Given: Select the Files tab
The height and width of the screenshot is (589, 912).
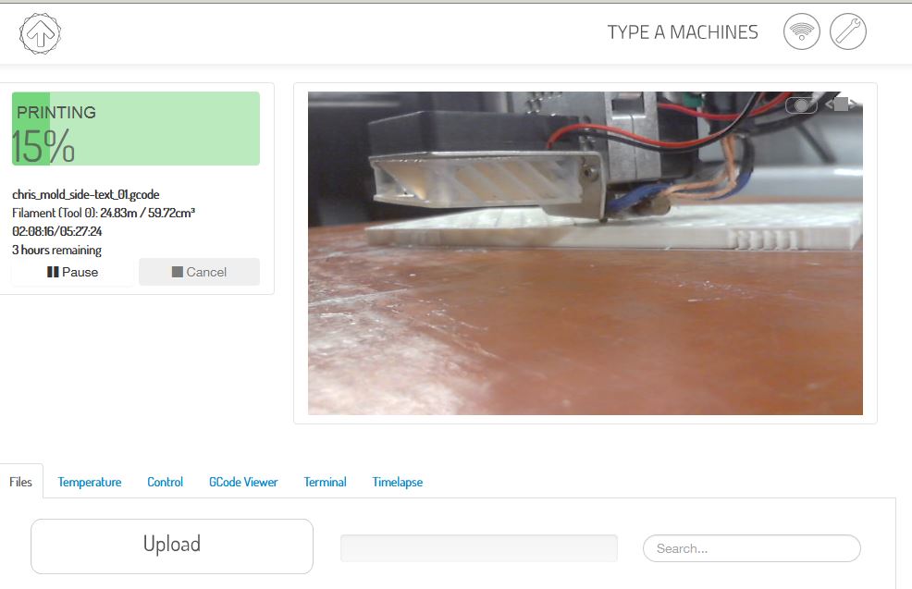Looking at the screenshot, I should pyautogui.click(x=21, y=482).
